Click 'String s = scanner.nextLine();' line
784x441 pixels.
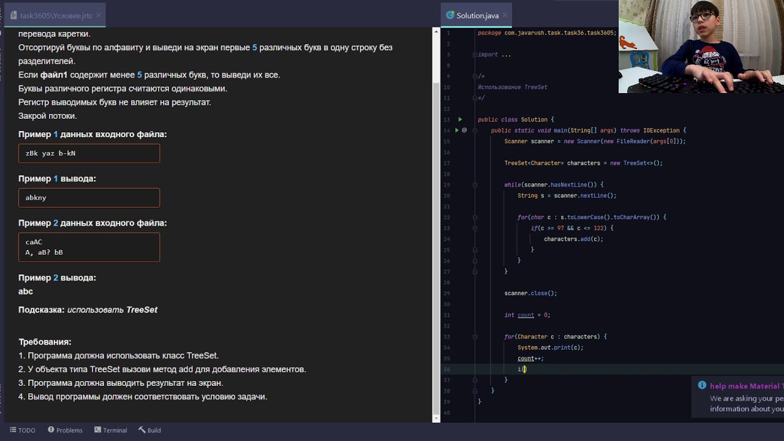[x=567, y=195]
